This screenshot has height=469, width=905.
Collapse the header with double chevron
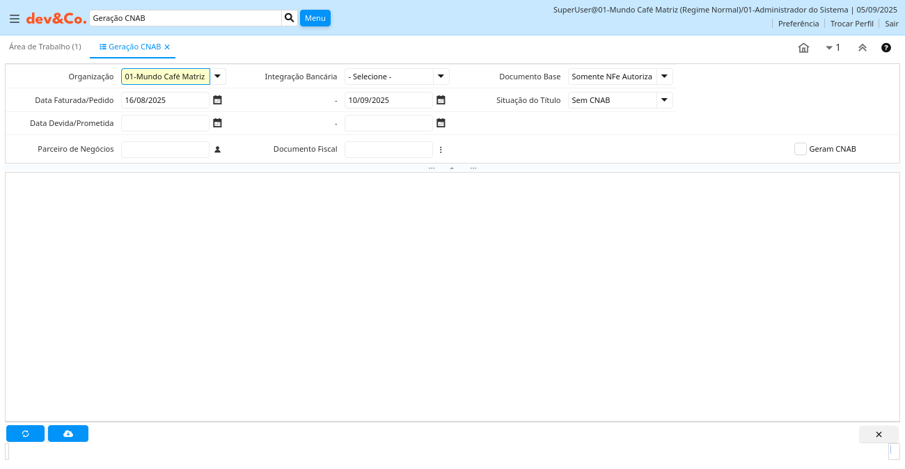(862, 48)
